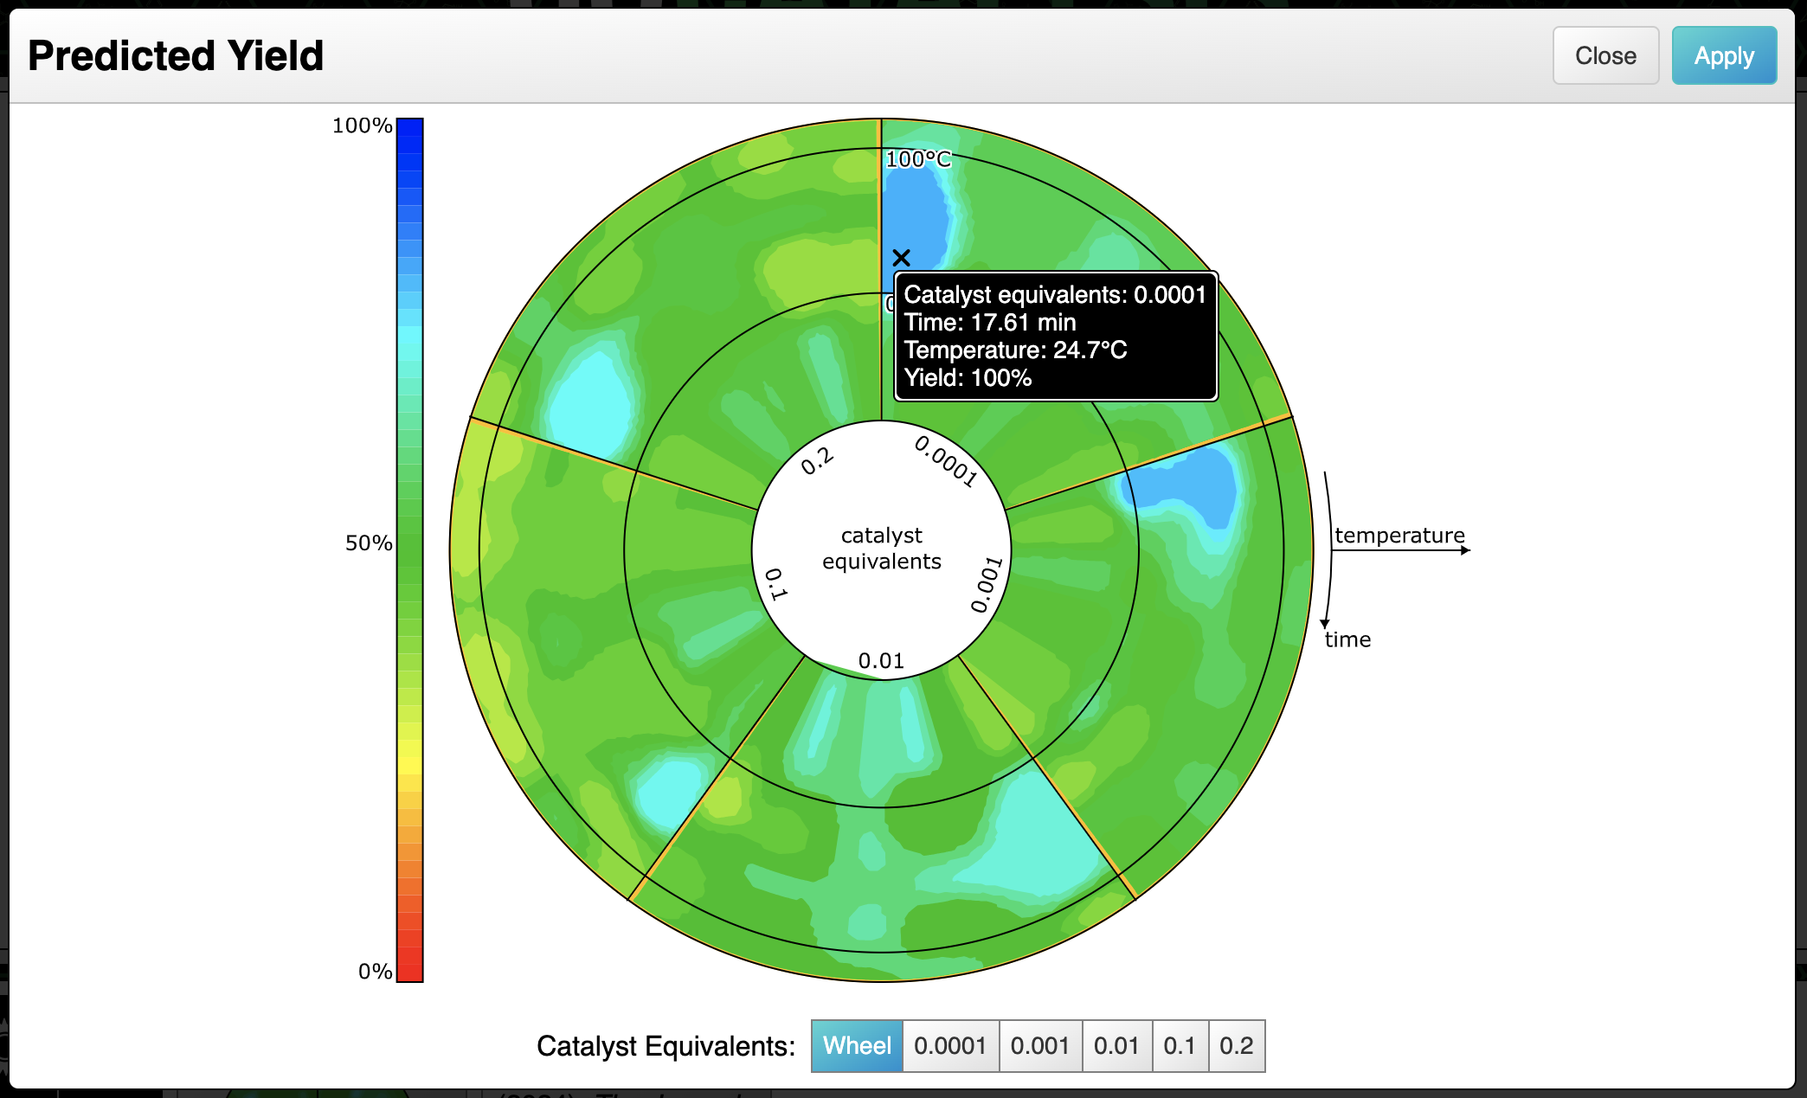Click the time axis arrow label
This screenshot has height=1098, width=1807.
click(1347, 639)
